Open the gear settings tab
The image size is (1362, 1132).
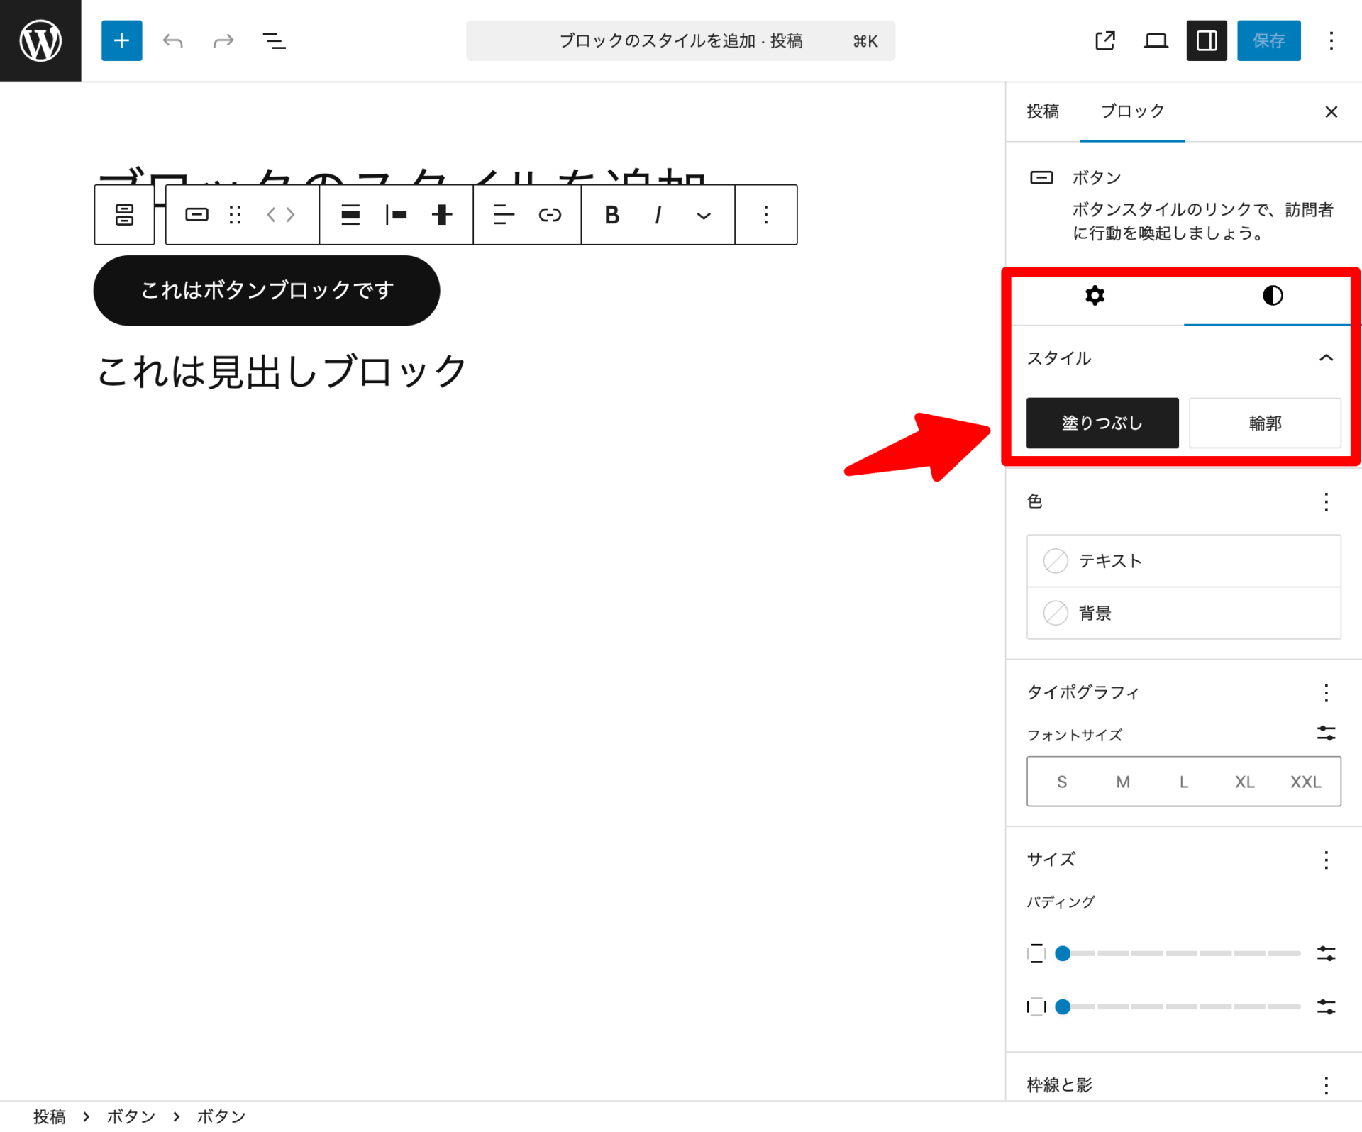(1095, 296)
